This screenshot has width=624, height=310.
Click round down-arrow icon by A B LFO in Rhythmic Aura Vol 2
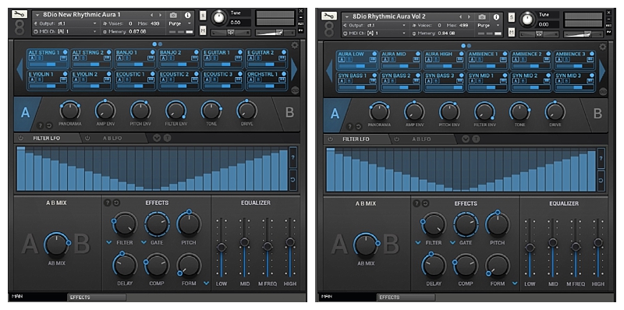pyautogui.click(x=466, y=139)
